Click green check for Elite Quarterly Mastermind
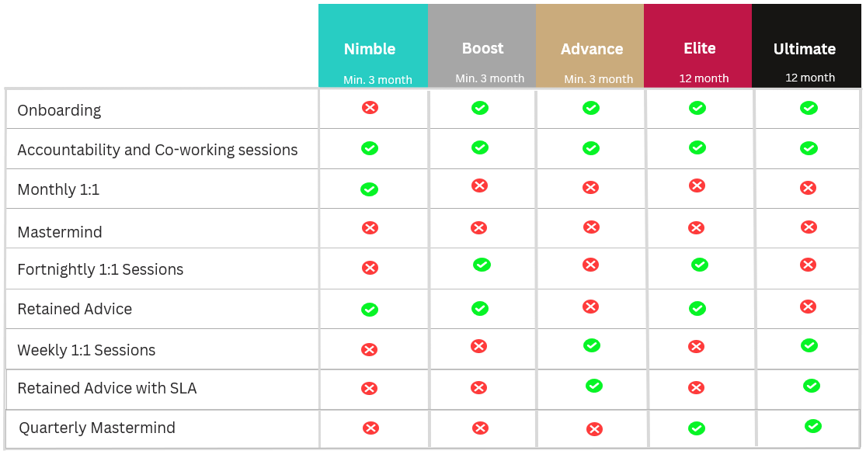866x454 pixels. point(697,428)
